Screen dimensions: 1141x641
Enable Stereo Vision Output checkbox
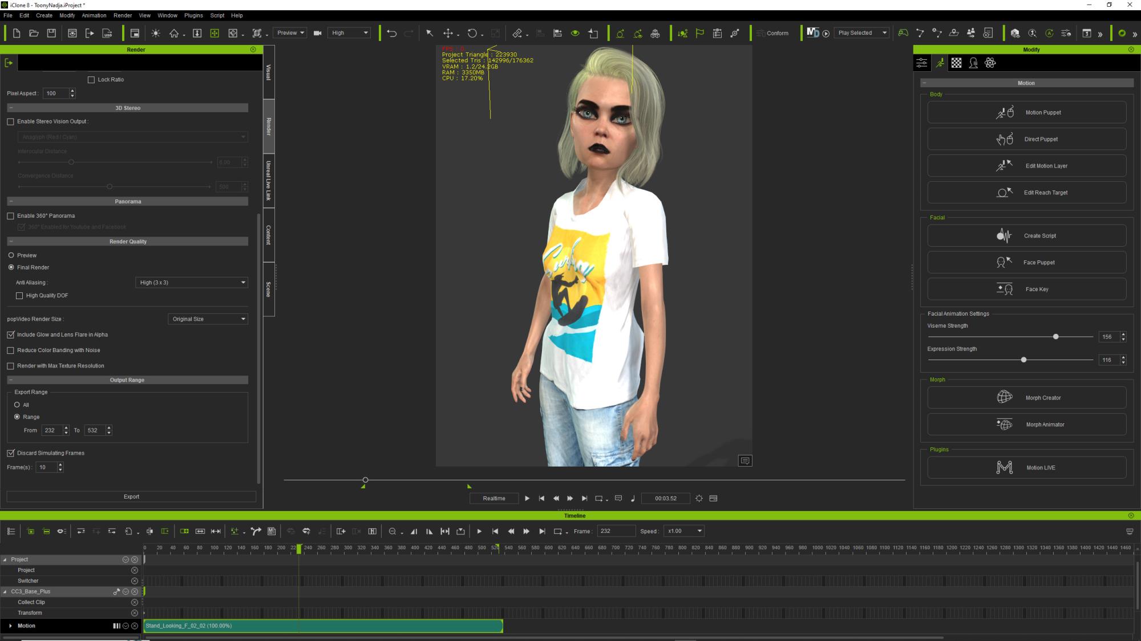pos(10,121)
